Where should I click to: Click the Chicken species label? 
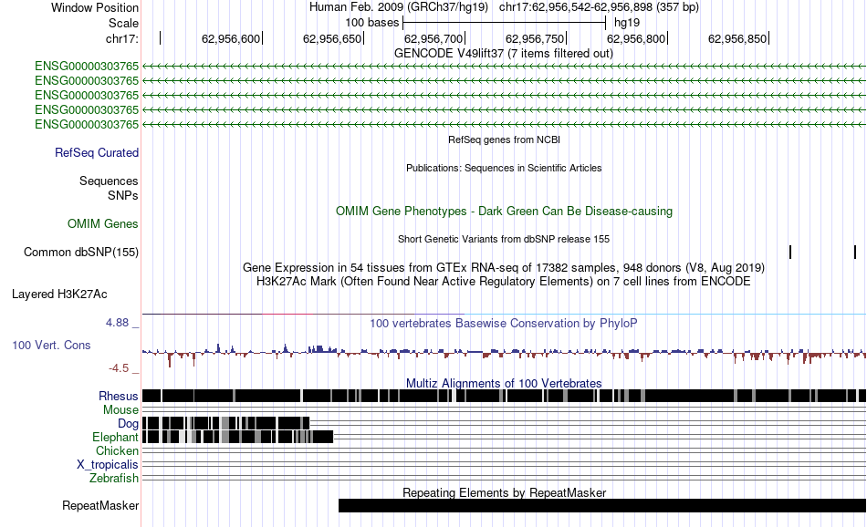coord(117,450)
